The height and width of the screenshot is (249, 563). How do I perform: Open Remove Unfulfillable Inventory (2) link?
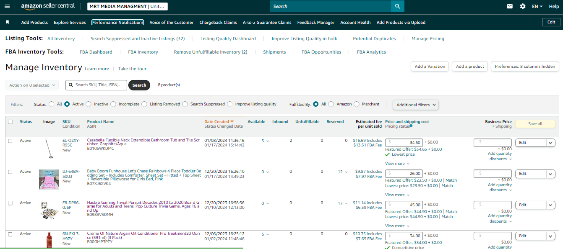point(211,52)
